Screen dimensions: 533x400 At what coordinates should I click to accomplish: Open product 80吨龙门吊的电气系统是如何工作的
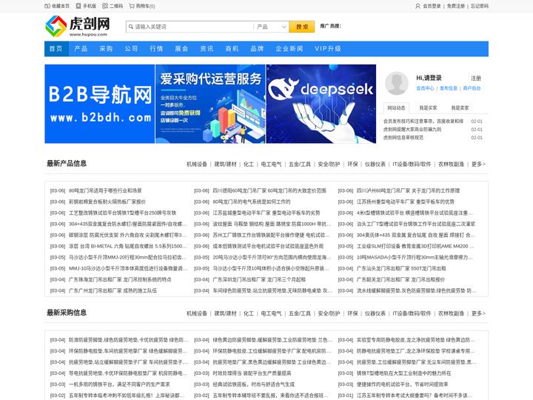[252, 201]
